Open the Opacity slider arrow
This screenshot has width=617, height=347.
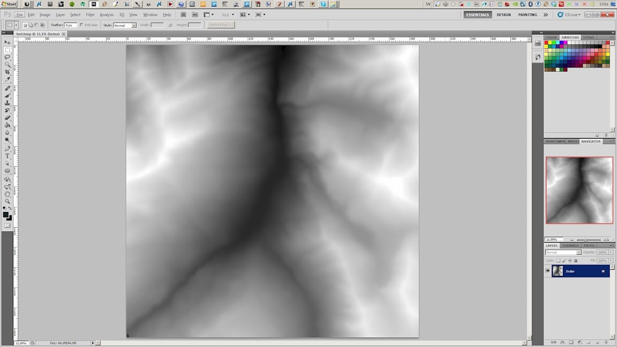(x=611, y=252)
